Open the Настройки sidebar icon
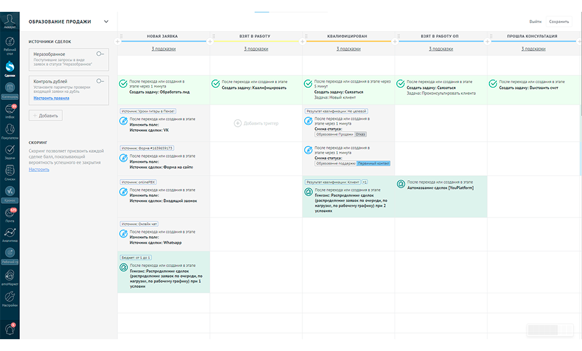Screen dimensions: 582x351 [x=10, y=299]
